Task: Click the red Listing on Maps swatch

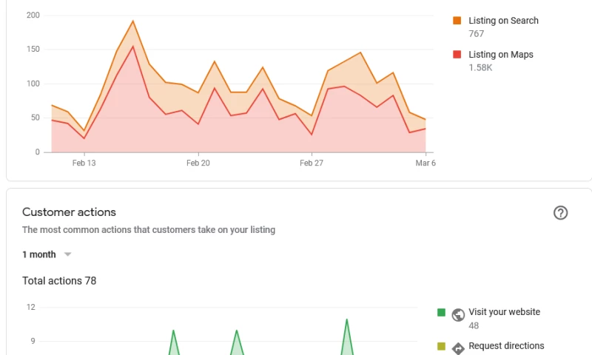Action: [x=457, y=55]
